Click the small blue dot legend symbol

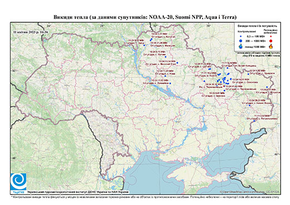[x=240, y=36]
